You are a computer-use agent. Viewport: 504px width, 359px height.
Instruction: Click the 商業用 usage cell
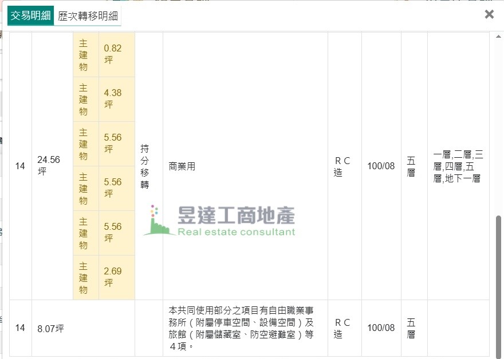tap(182, 166)
